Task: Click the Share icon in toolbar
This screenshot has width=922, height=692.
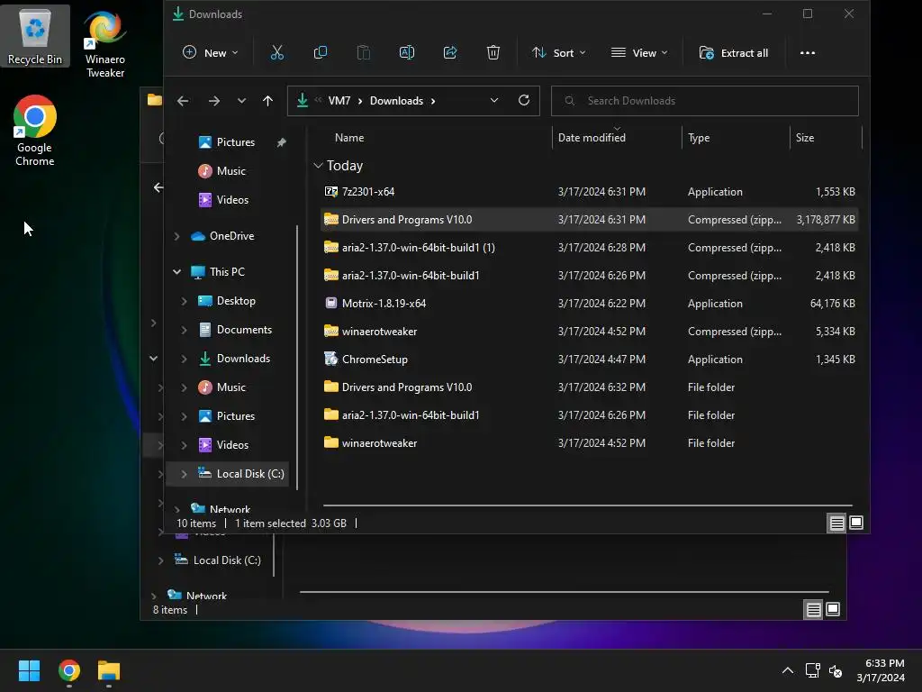Action: click(450, 53)
